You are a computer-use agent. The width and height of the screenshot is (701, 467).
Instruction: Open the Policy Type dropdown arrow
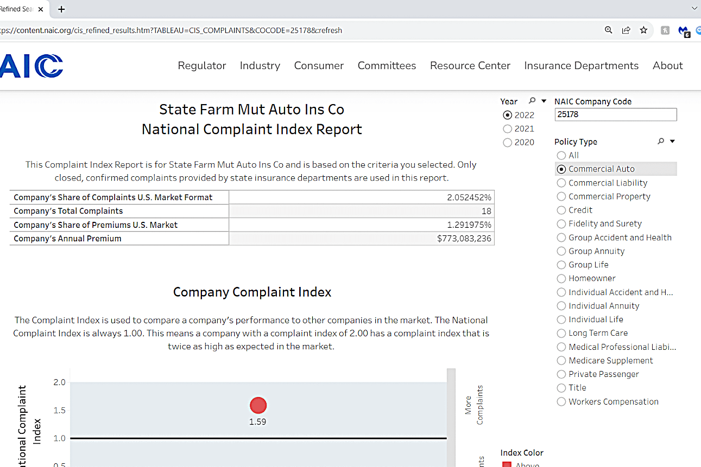tap(672, 141)
